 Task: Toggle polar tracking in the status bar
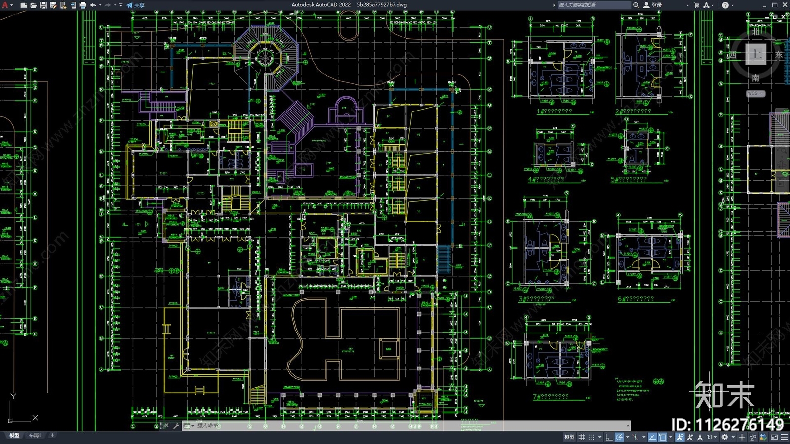click(619, 437)
